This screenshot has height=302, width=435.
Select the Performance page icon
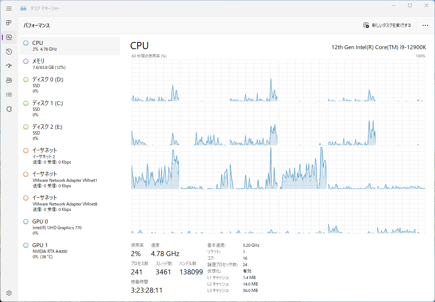point(9,37)
